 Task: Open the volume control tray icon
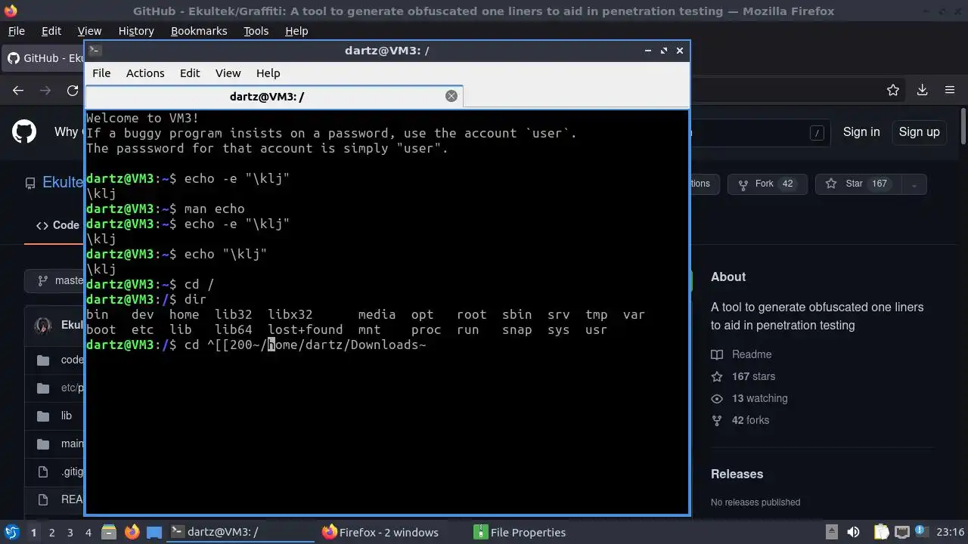tap(853, 532)
